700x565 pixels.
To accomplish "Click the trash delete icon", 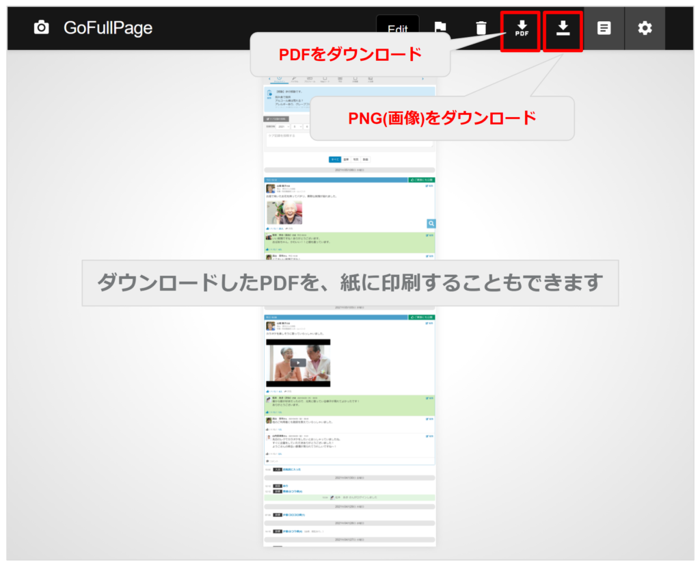I will pos(481,29).
